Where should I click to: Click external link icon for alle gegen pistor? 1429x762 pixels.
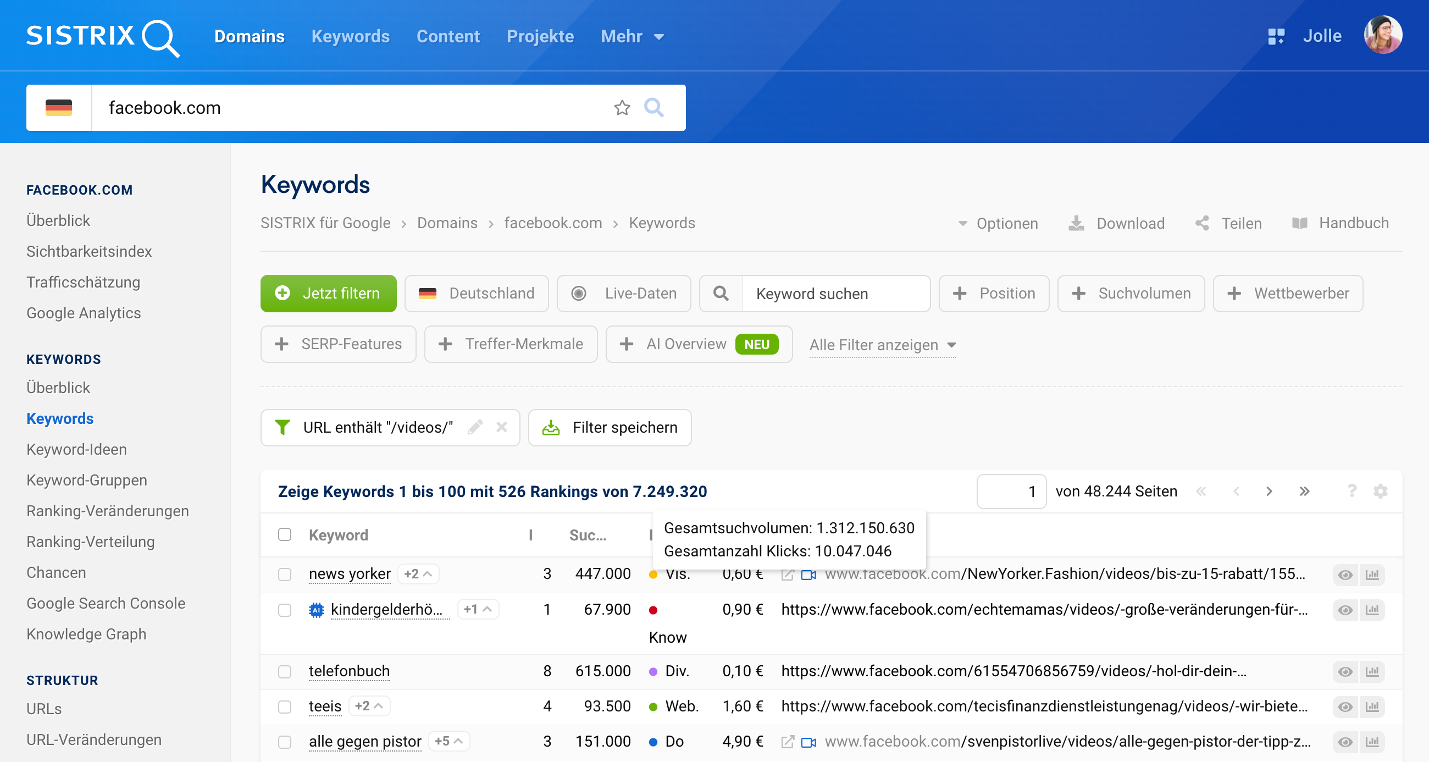point(788,742)
